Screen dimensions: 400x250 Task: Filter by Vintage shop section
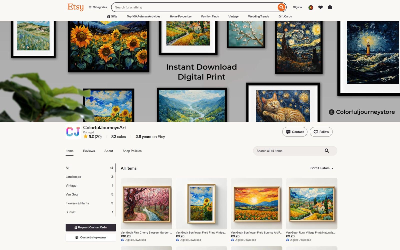pos(89,185)
